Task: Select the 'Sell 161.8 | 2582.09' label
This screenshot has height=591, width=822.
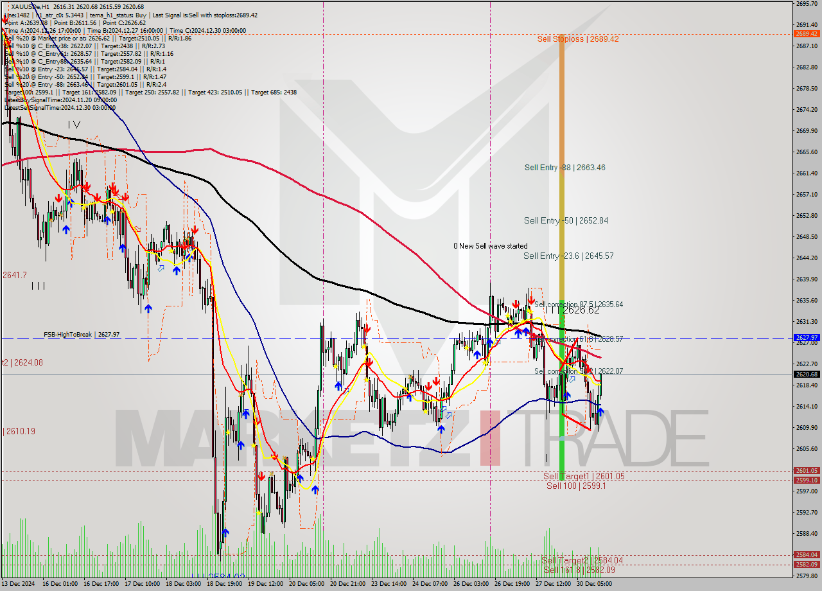Action: coord(579,570)
